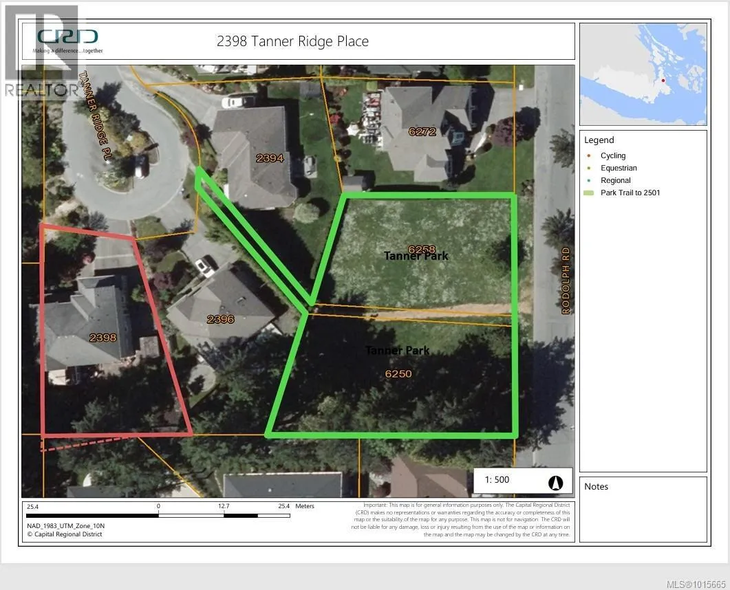The width and height of the screenshot is (730, 590).
Task: Click the Notes panel heading
Action: click(596, 486)
